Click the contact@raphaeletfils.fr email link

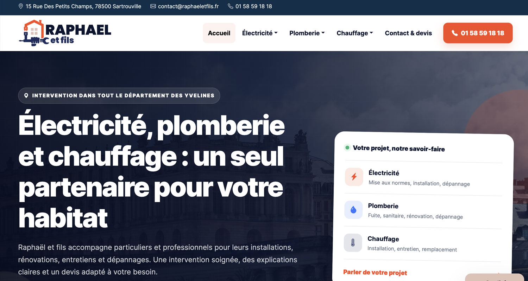[188, 6]
